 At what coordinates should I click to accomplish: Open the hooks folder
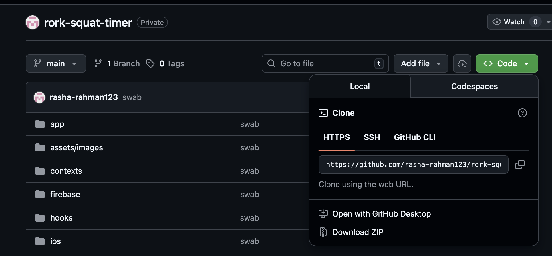[61, 218]
